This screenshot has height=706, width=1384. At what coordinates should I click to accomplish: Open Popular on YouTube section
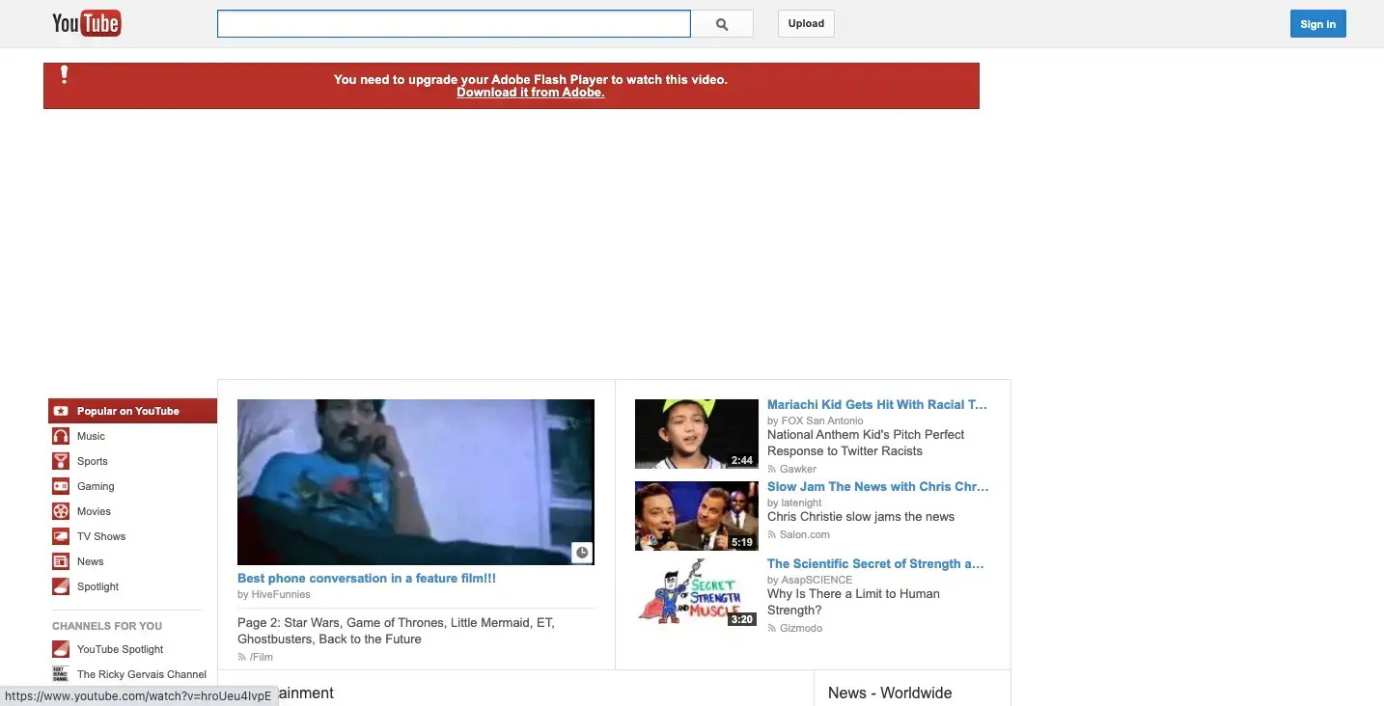[x=133, y=411]
